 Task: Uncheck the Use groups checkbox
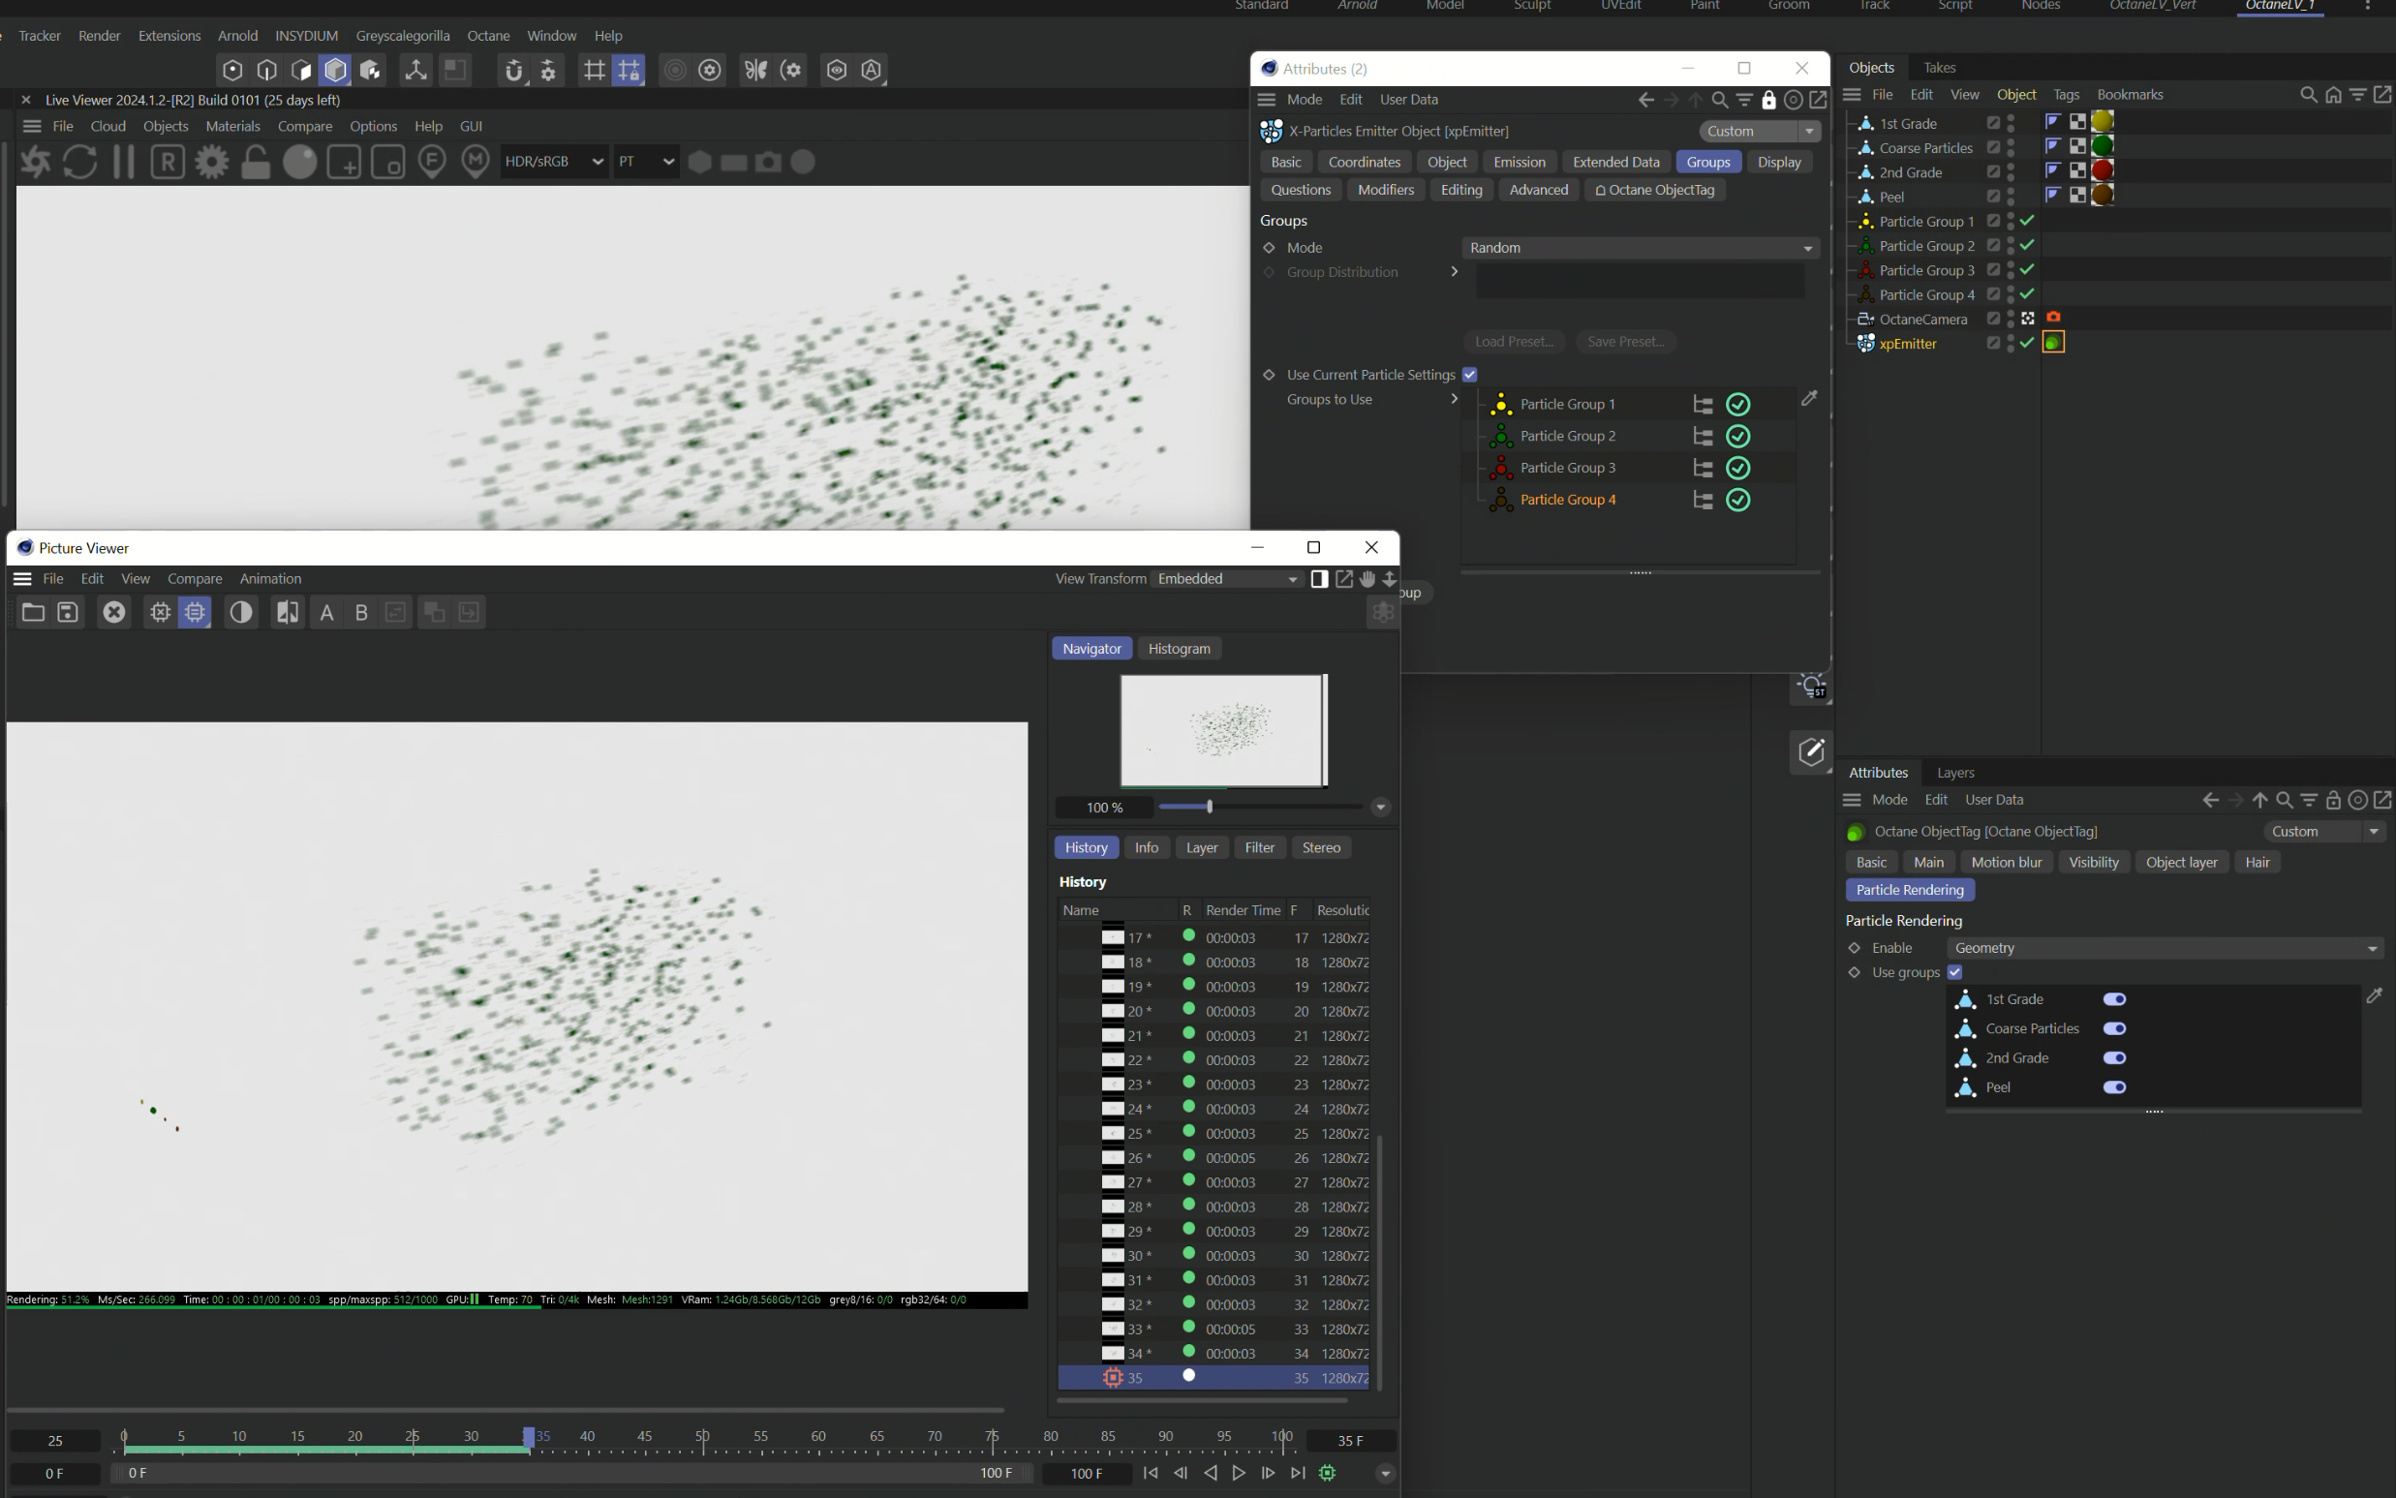(x=1955, y=972)
